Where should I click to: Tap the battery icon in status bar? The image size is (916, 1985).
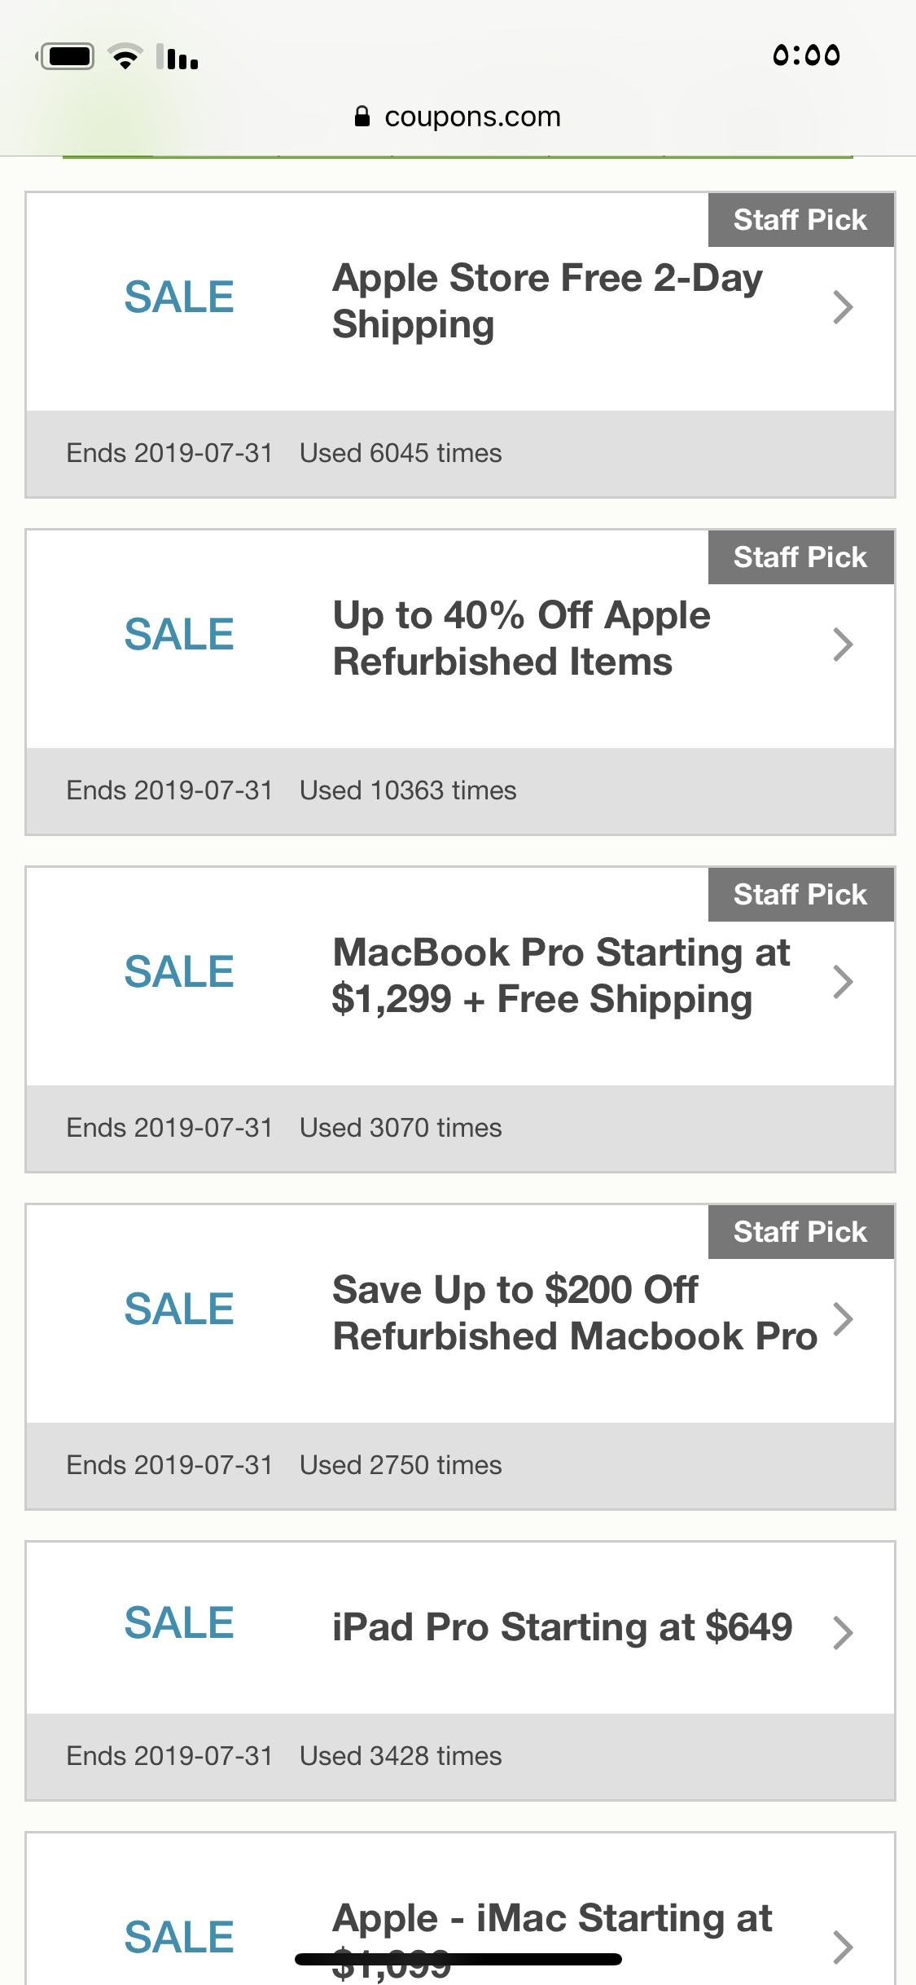pos(66,56)
